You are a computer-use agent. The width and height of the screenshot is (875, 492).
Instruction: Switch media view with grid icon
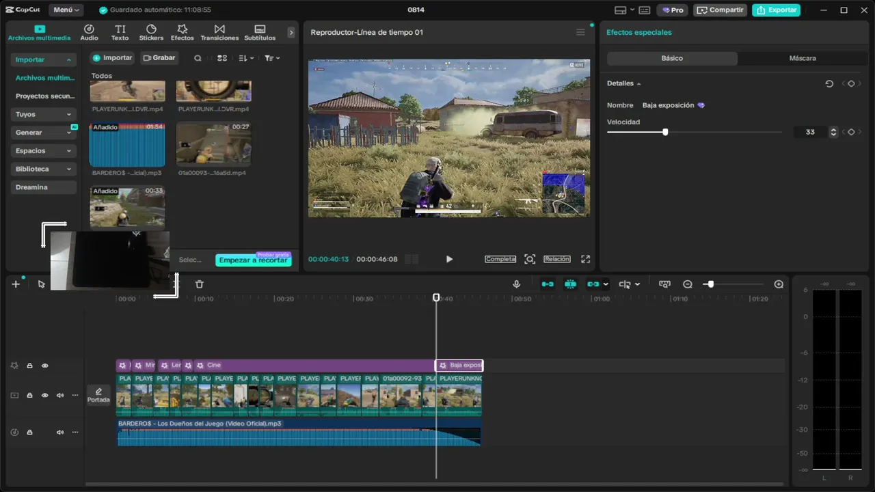[222, 58]
